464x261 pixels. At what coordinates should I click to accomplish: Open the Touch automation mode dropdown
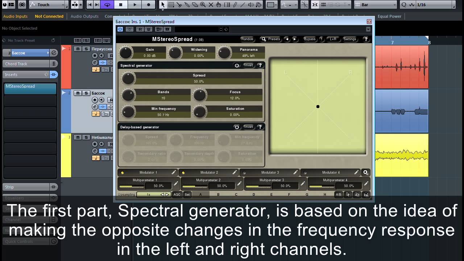[48, 5]
